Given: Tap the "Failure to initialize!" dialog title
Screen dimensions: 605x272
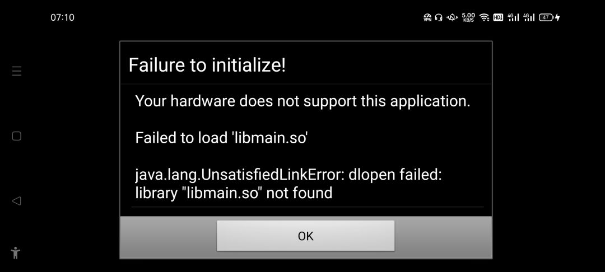Looking at the screenshot, I should (207, 65).
